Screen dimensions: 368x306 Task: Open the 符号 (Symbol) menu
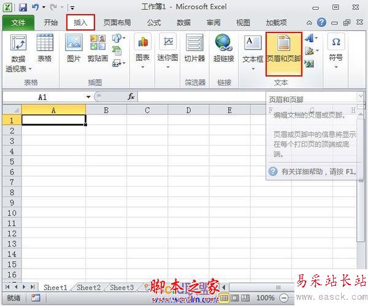(336, 51)
